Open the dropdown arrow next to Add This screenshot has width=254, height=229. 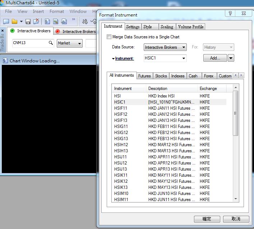[x=231, y=58]
